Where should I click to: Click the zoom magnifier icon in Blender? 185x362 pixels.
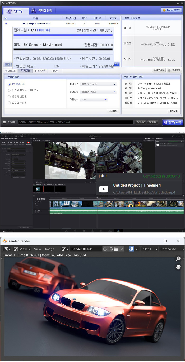point(178,259)
